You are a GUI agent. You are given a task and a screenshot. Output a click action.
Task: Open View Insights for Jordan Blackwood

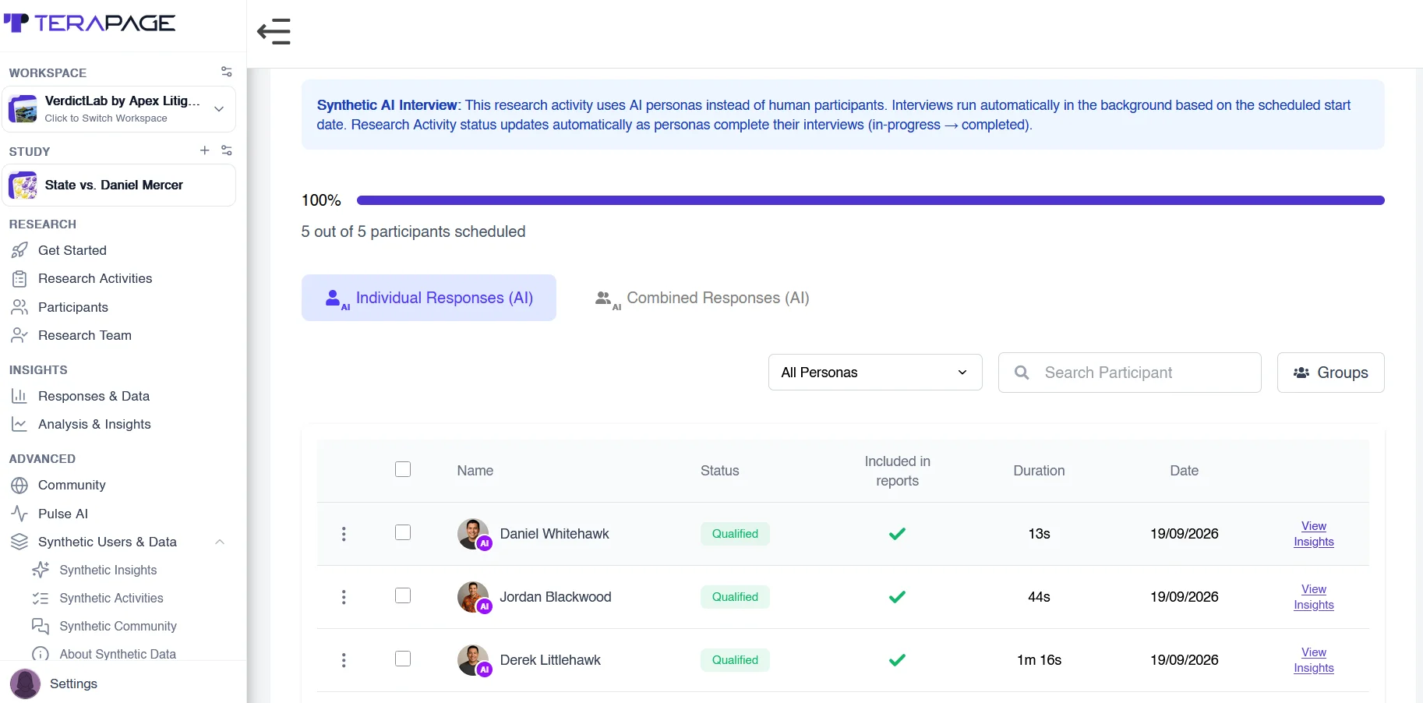click(x=1313, y=597)
